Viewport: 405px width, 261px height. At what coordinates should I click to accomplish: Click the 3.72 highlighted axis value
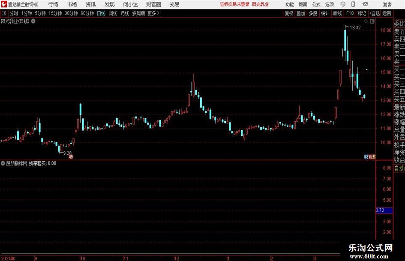click(x=384, y=210)
